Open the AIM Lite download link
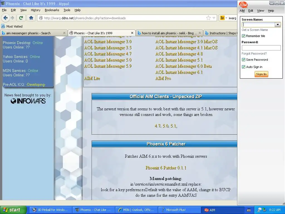The image size is (285, 214). tap(92, 78)
